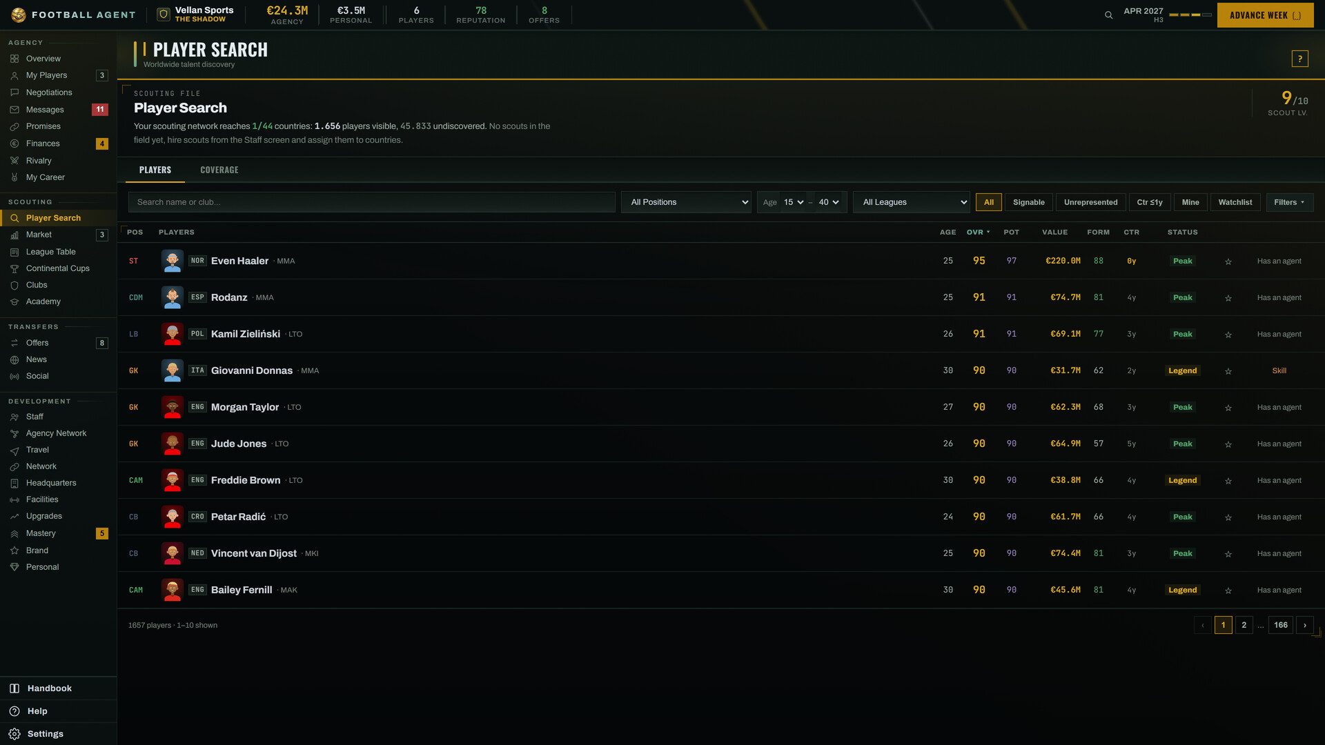Viewport: 1325px width, 745px height.
Task: Expand the All Leagues dropdown
Action: pos(911,202)
